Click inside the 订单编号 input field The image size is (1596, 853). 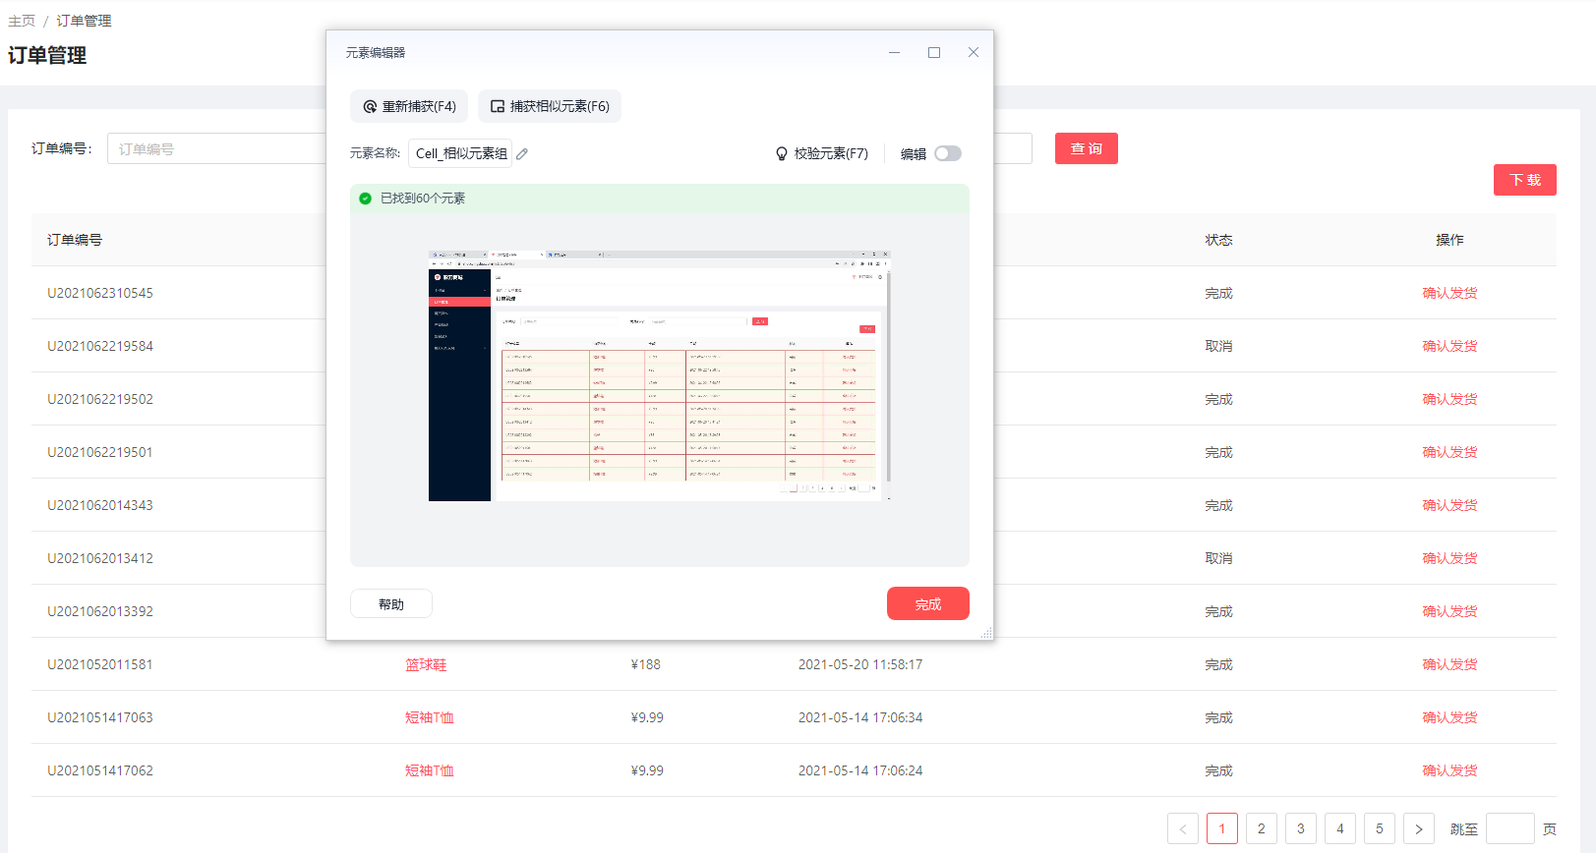216,148
